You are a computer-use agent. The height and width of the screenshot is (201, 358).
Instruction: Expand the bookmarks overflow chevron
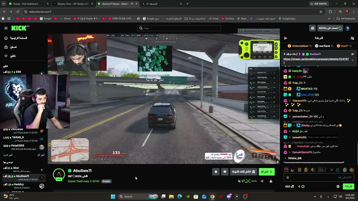329,19
